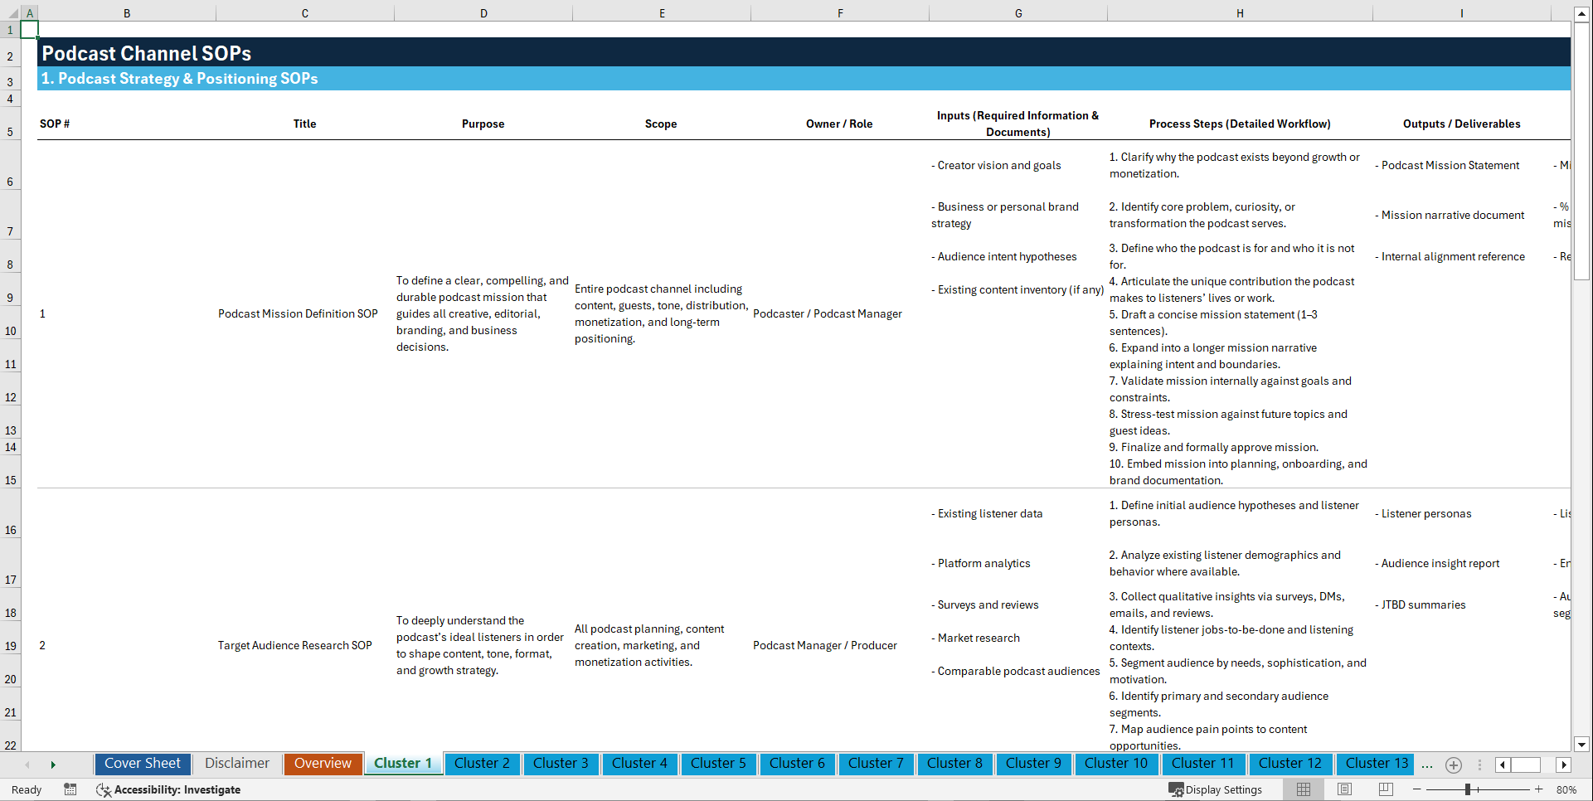The image size is (1593, 801).
Task: Switch to the Cover Sheet tab
Action: [142, 764]
